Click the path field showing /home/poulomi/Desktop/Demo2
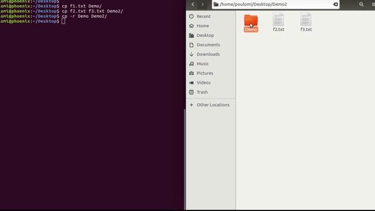Viewport: 375px width, 211px height. pyautogui.click(x=275, y=4)
